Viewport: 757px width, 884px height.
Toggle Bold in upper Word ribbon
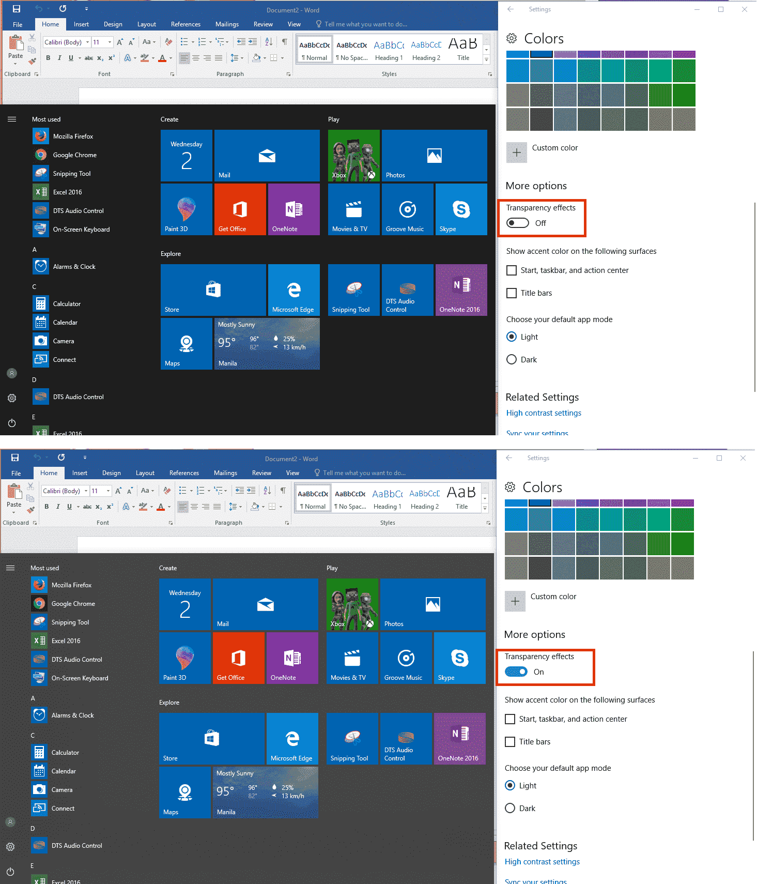coord(48,58)
